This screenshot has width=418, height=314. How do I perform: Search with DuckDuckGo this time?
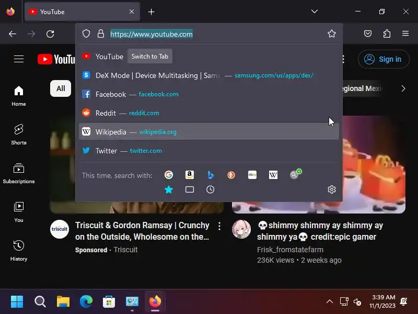click(x=231, y=175)
